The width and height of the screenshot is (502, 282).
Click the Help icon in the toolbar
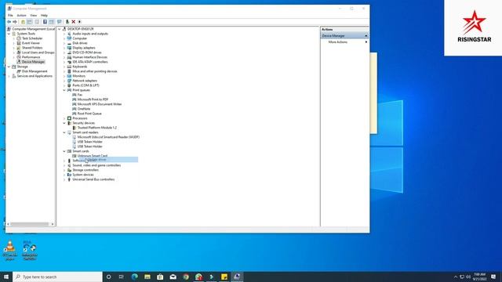[x=45, y=22]
